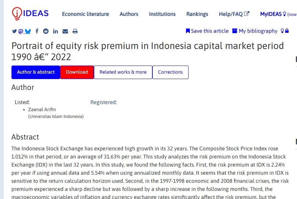The image size is (297, 199).
Task: Go to the Authors section
Action: pos(129,14)
